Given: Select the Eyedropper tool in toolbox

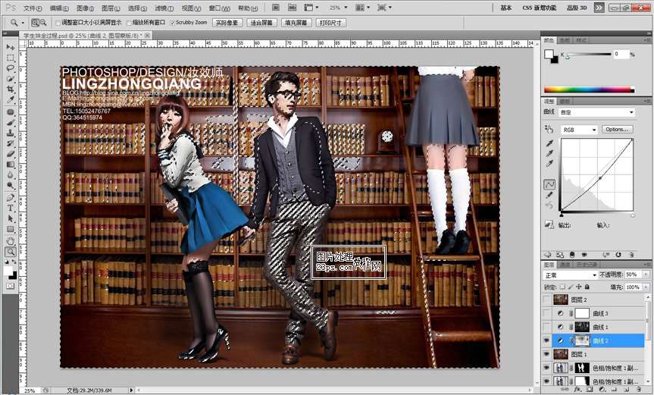Looking at the screenshot, I should 11,99.
